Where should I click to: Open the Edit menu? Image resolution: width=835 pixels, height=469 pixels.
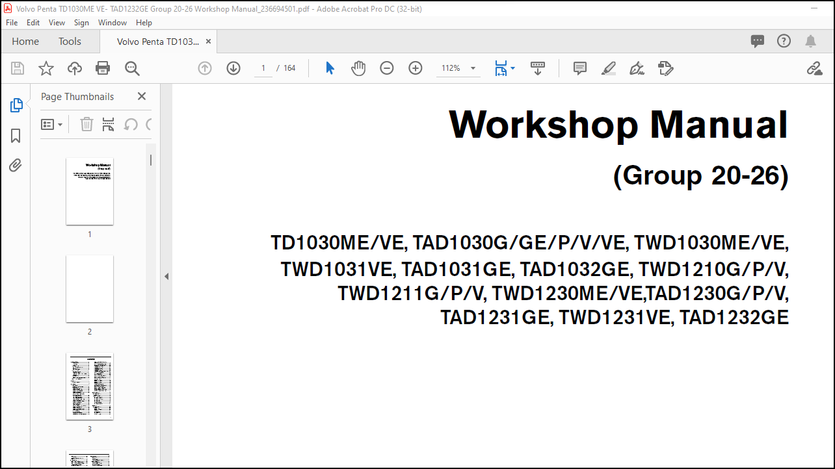[33, 22]
